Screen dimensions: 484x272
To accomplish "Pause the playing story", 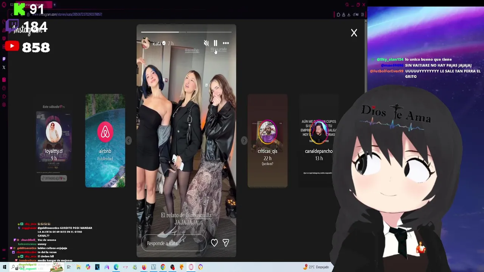I will coord(215,43).
